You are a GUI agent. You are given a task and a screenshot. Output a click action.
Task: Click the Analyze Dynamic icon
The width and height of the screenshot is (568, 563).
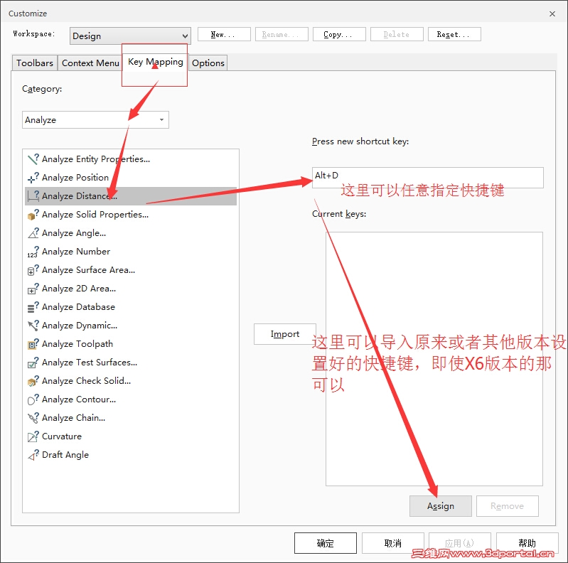coord(33,325)
